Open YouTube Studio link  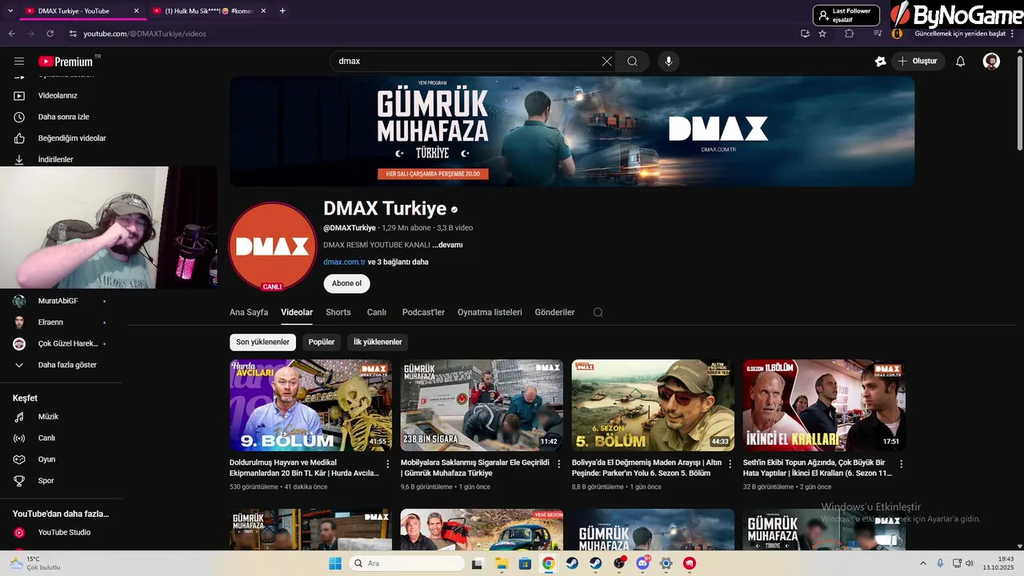coord(64,532)
